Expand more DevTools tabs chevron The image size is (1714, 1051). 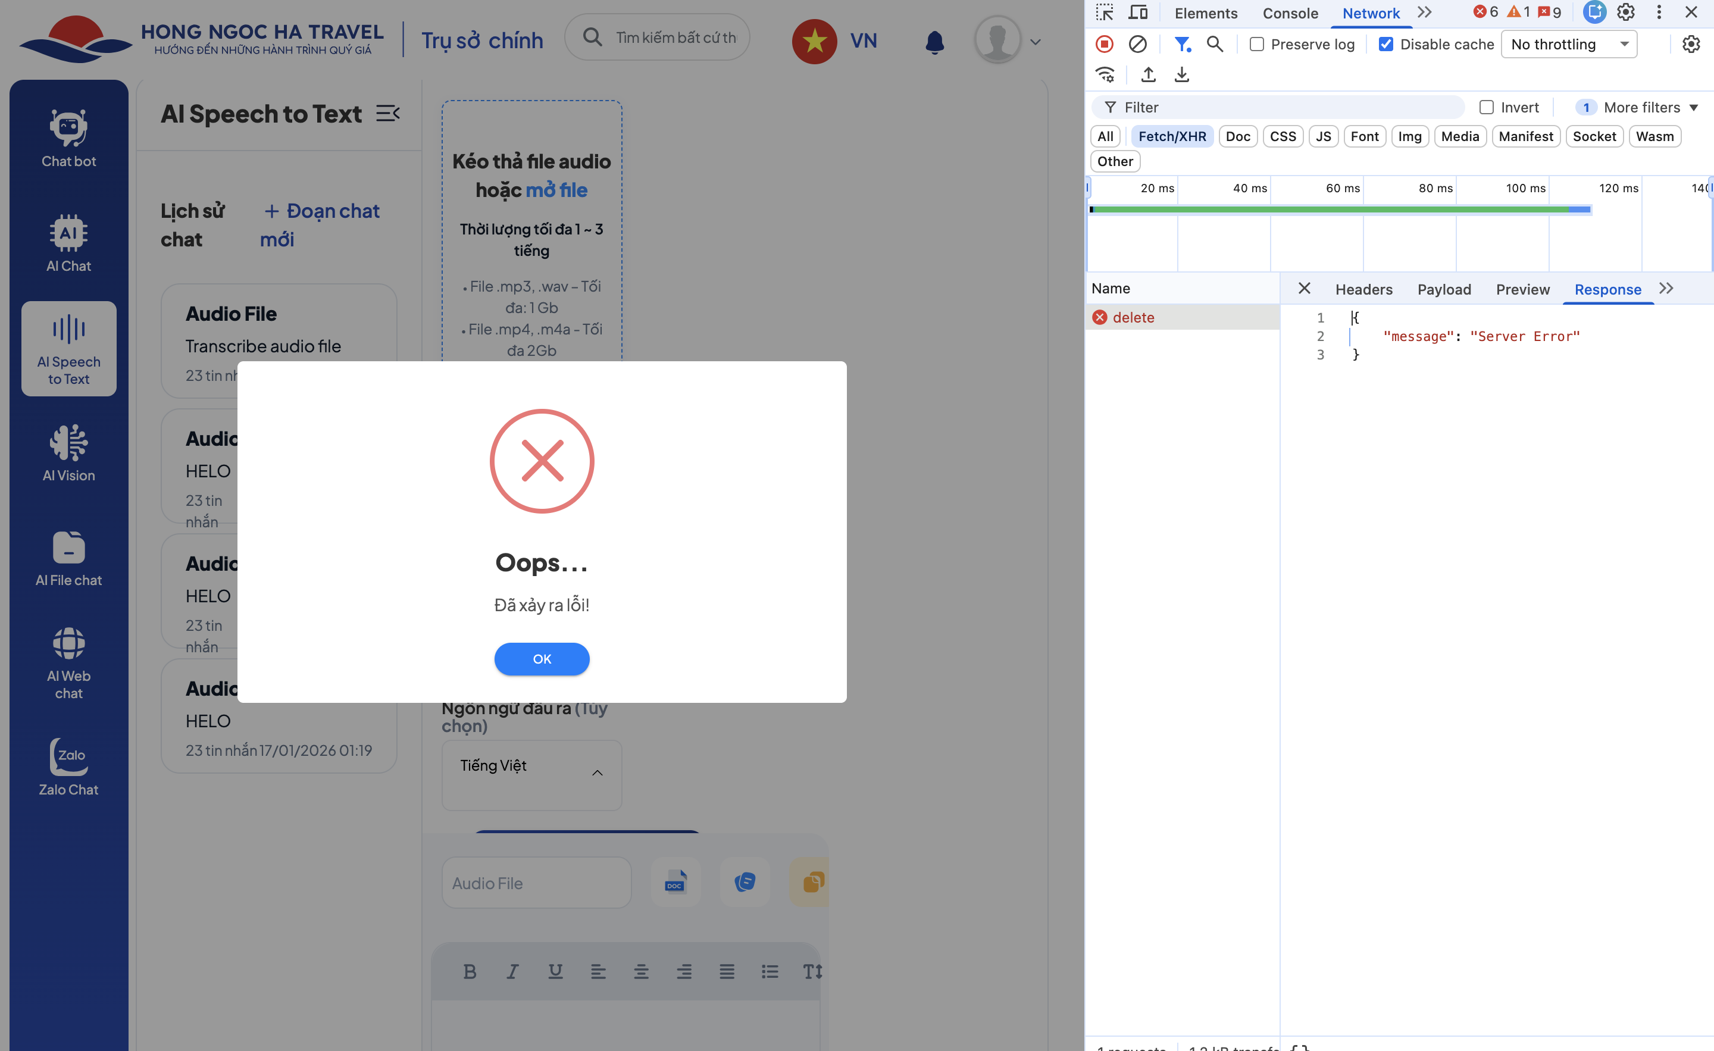point(1425,12)
